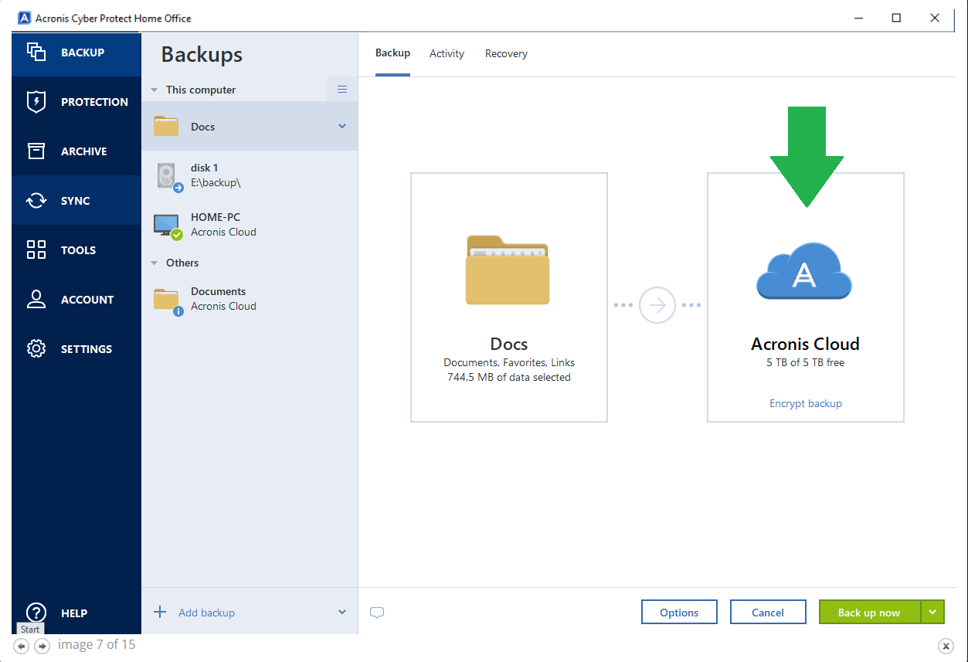Select the HOME-PC Acronis Cloud backup

coord(223,225)
